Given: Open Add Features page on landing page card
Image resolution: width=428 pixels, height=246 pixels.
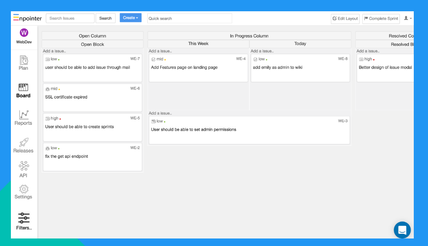Looking at the screenshot, I should 198,68.
